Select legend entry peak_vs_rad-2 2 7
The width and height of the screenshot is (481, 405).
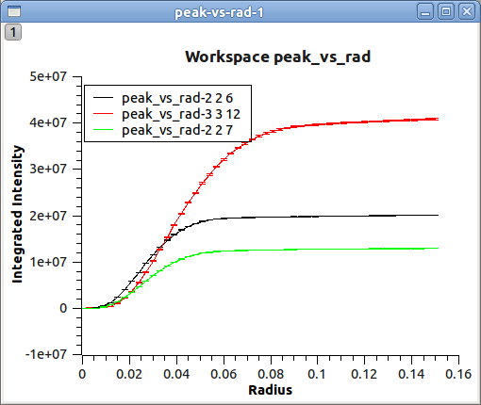click(x=177, y=130)
